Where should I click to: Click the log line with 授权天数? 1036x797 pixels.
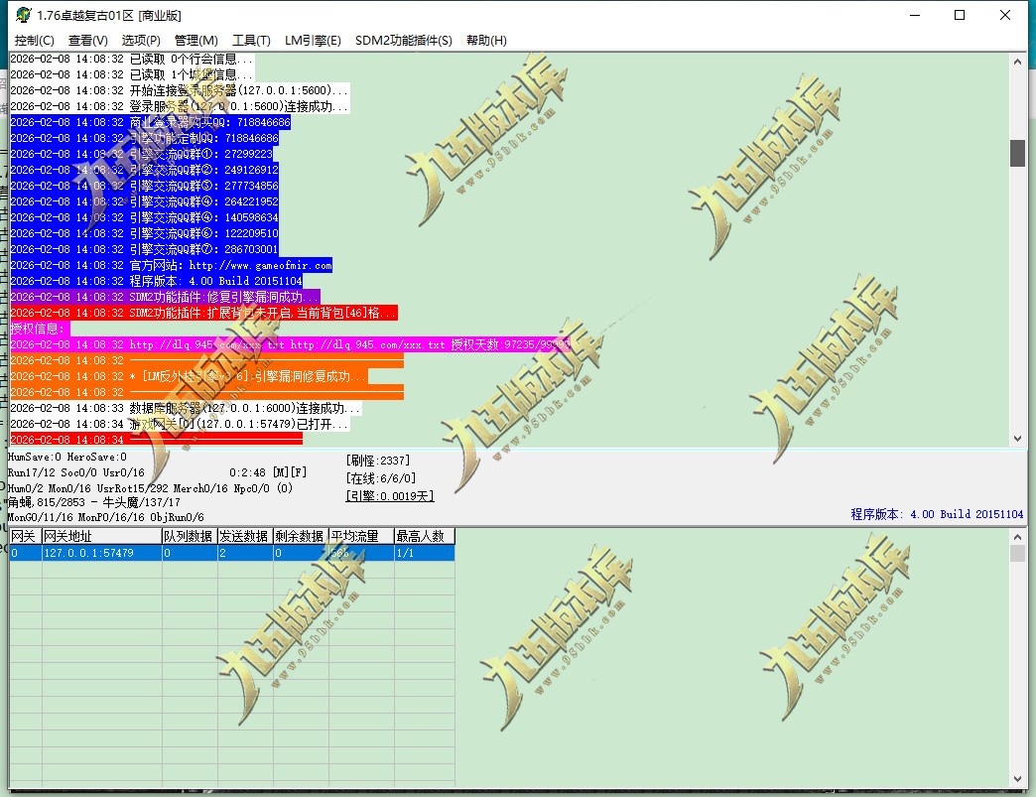coord(290,344)
